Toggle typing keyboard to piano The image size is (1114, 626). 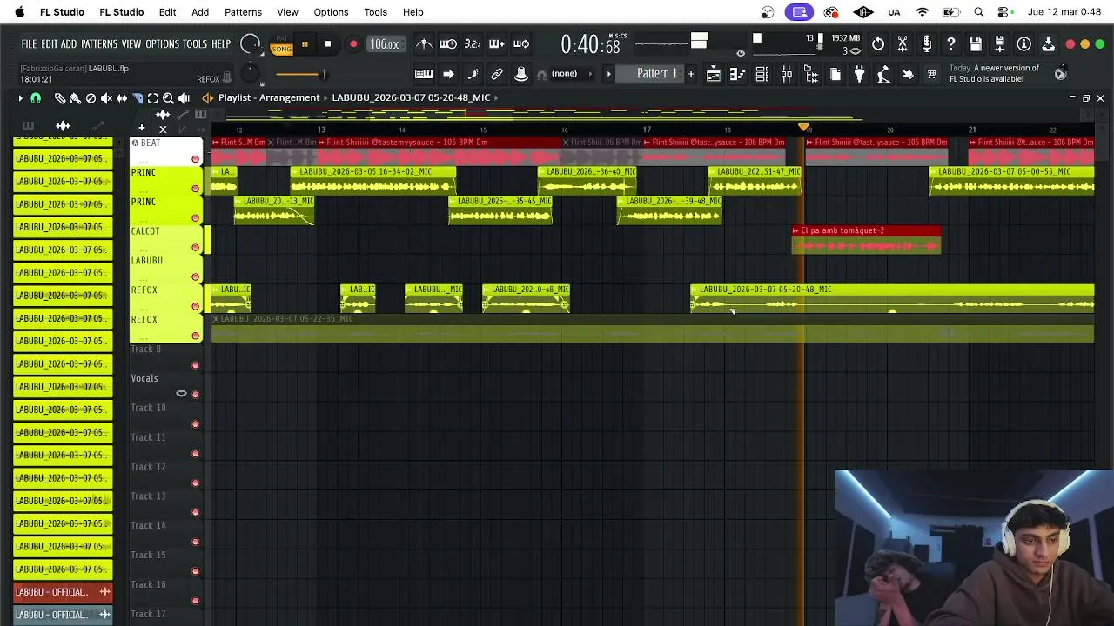coord(424,74)
